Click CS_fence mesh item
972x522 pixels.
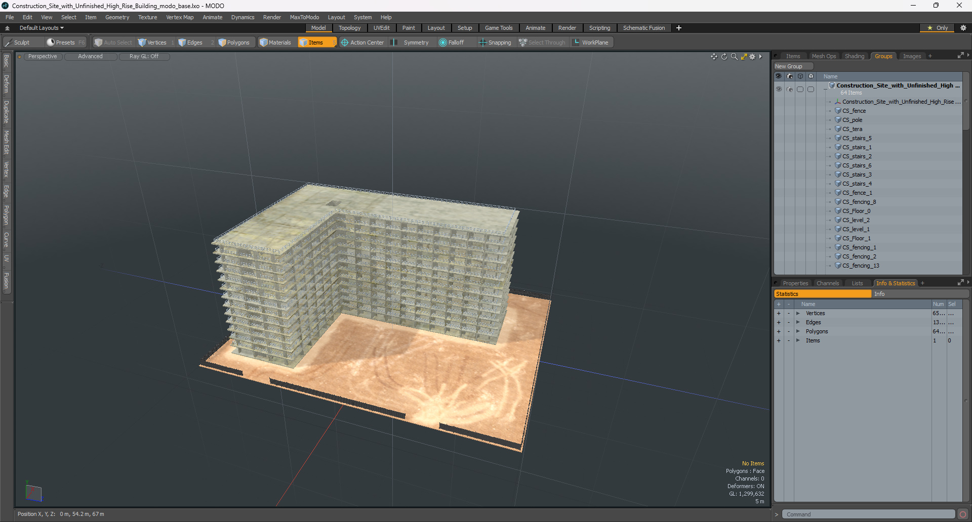(854, 111)
